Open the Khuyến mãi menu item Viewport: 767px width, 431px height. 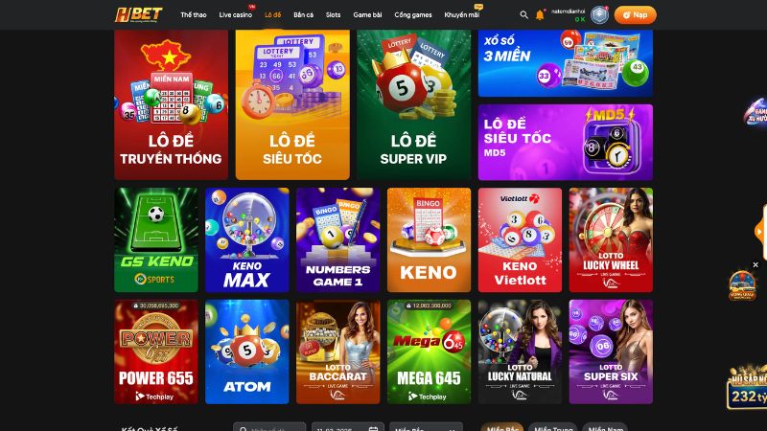point(462,15)
